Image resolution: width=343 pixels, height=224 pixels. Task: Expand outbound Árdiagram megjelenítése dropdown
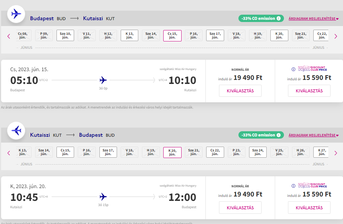point(313,18)
